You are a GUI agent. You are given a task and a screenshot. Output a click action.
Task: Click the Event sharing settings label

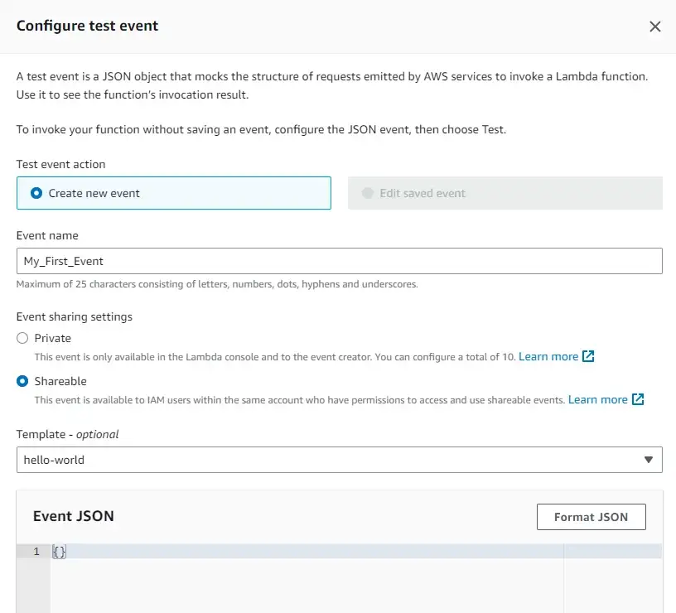point(75,316)
